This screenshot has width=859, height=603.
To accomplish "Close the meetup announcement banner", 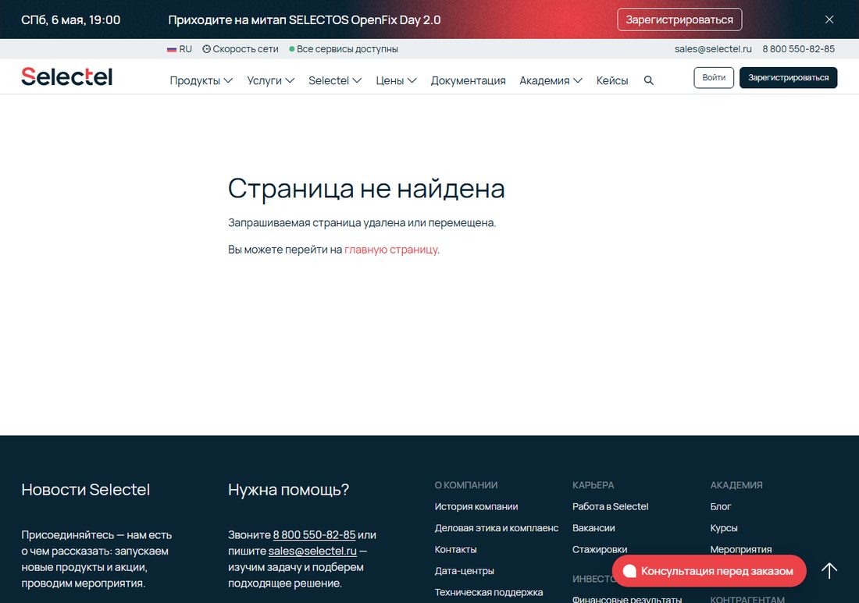I will coord(829,20).
